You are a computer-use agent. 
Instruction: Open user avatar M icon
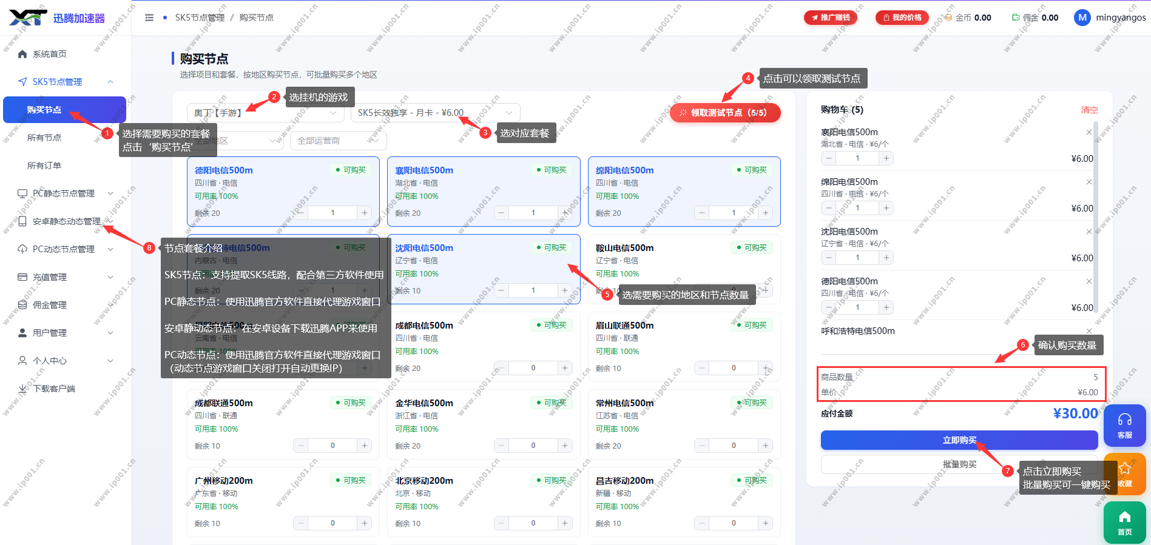coord(1082,18)
